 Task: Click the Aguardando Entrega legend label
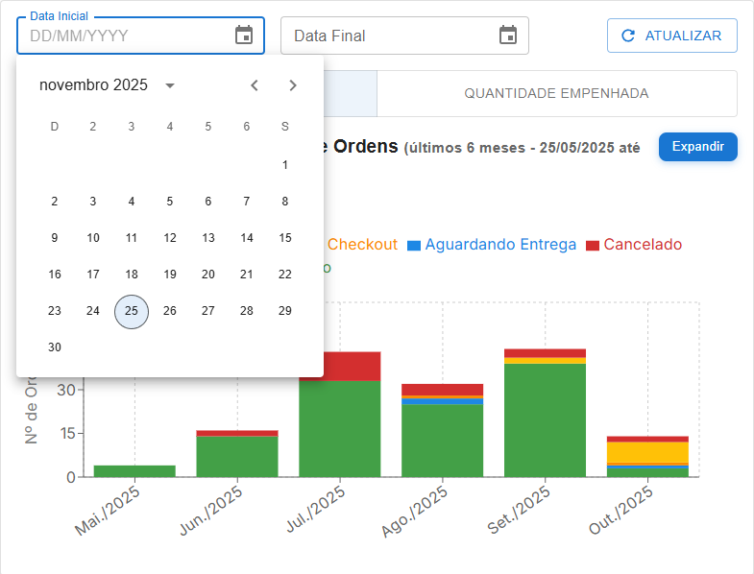tap(500, 244)
